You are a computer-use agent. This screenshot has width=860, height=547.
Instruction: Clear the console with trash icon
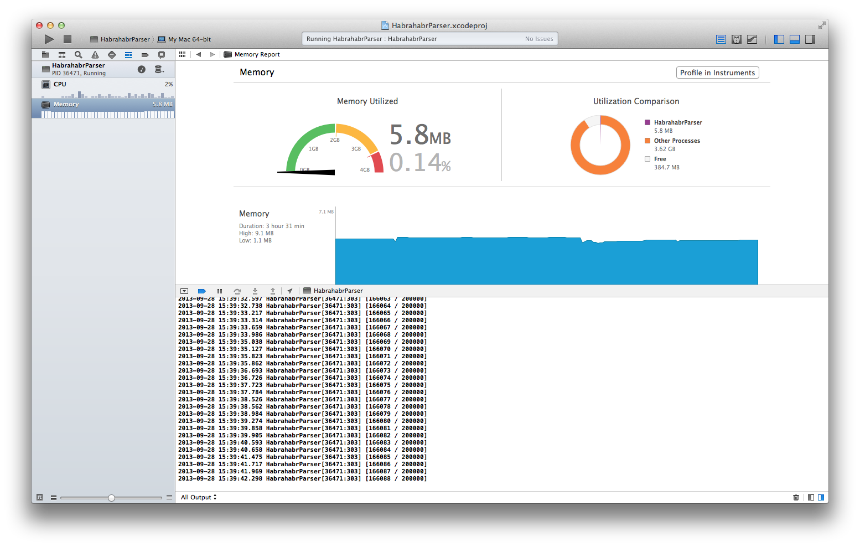(796, 497)
